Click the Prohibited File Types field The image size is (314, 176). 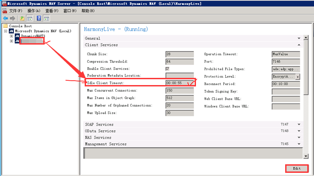tap(286, 69)
